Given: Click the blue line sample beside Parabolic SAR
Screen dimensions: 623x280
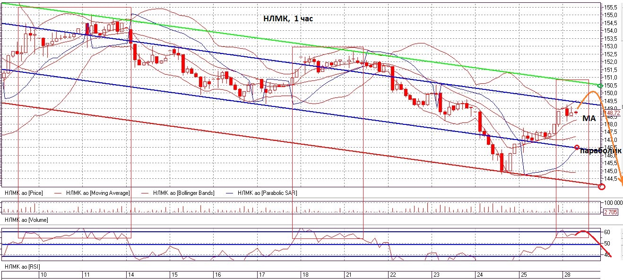Looking at the screenshot, I should [x=231, y=193].
